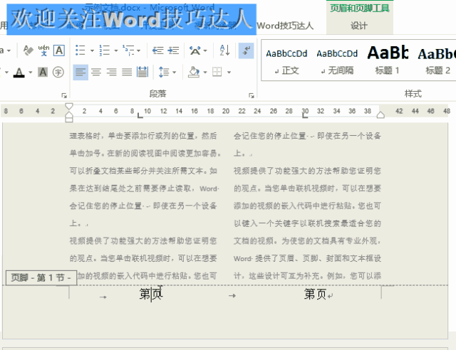Expand Shading color dropdown arrow

205,73
